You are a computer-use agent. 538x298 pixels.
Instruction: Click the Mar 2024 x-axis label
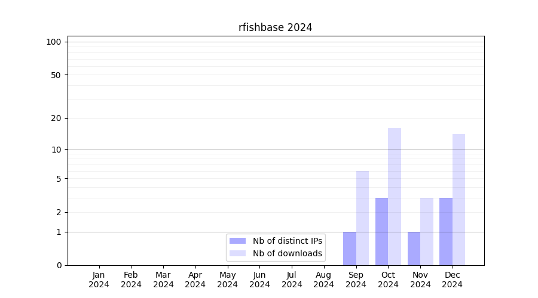coord(163,280)
